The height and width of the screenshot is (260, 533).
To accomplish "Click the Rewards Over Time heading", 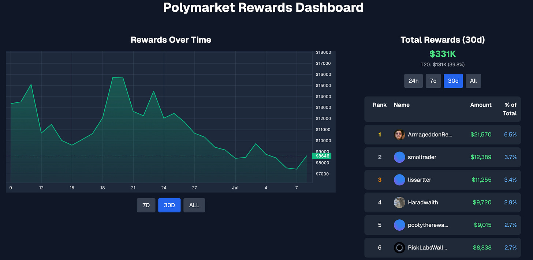I will click(171, 40).
